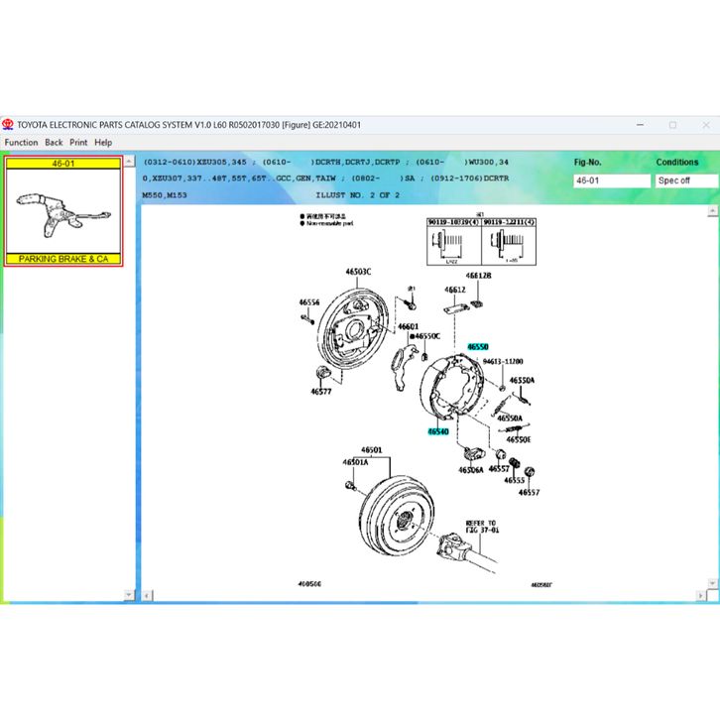Select highlighted part number 46540
Viewport: 720px width, 720px height.
point(437,431)
